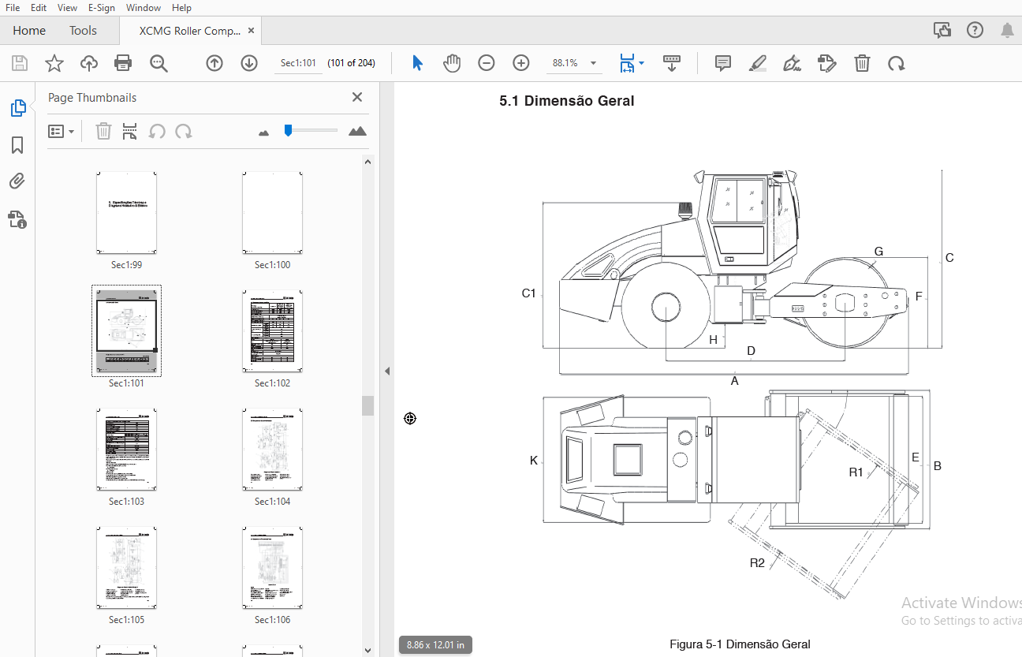Rotate thumbnail pages clockwise
Screen dimensions: 1022x657
(x=184, y=131)
